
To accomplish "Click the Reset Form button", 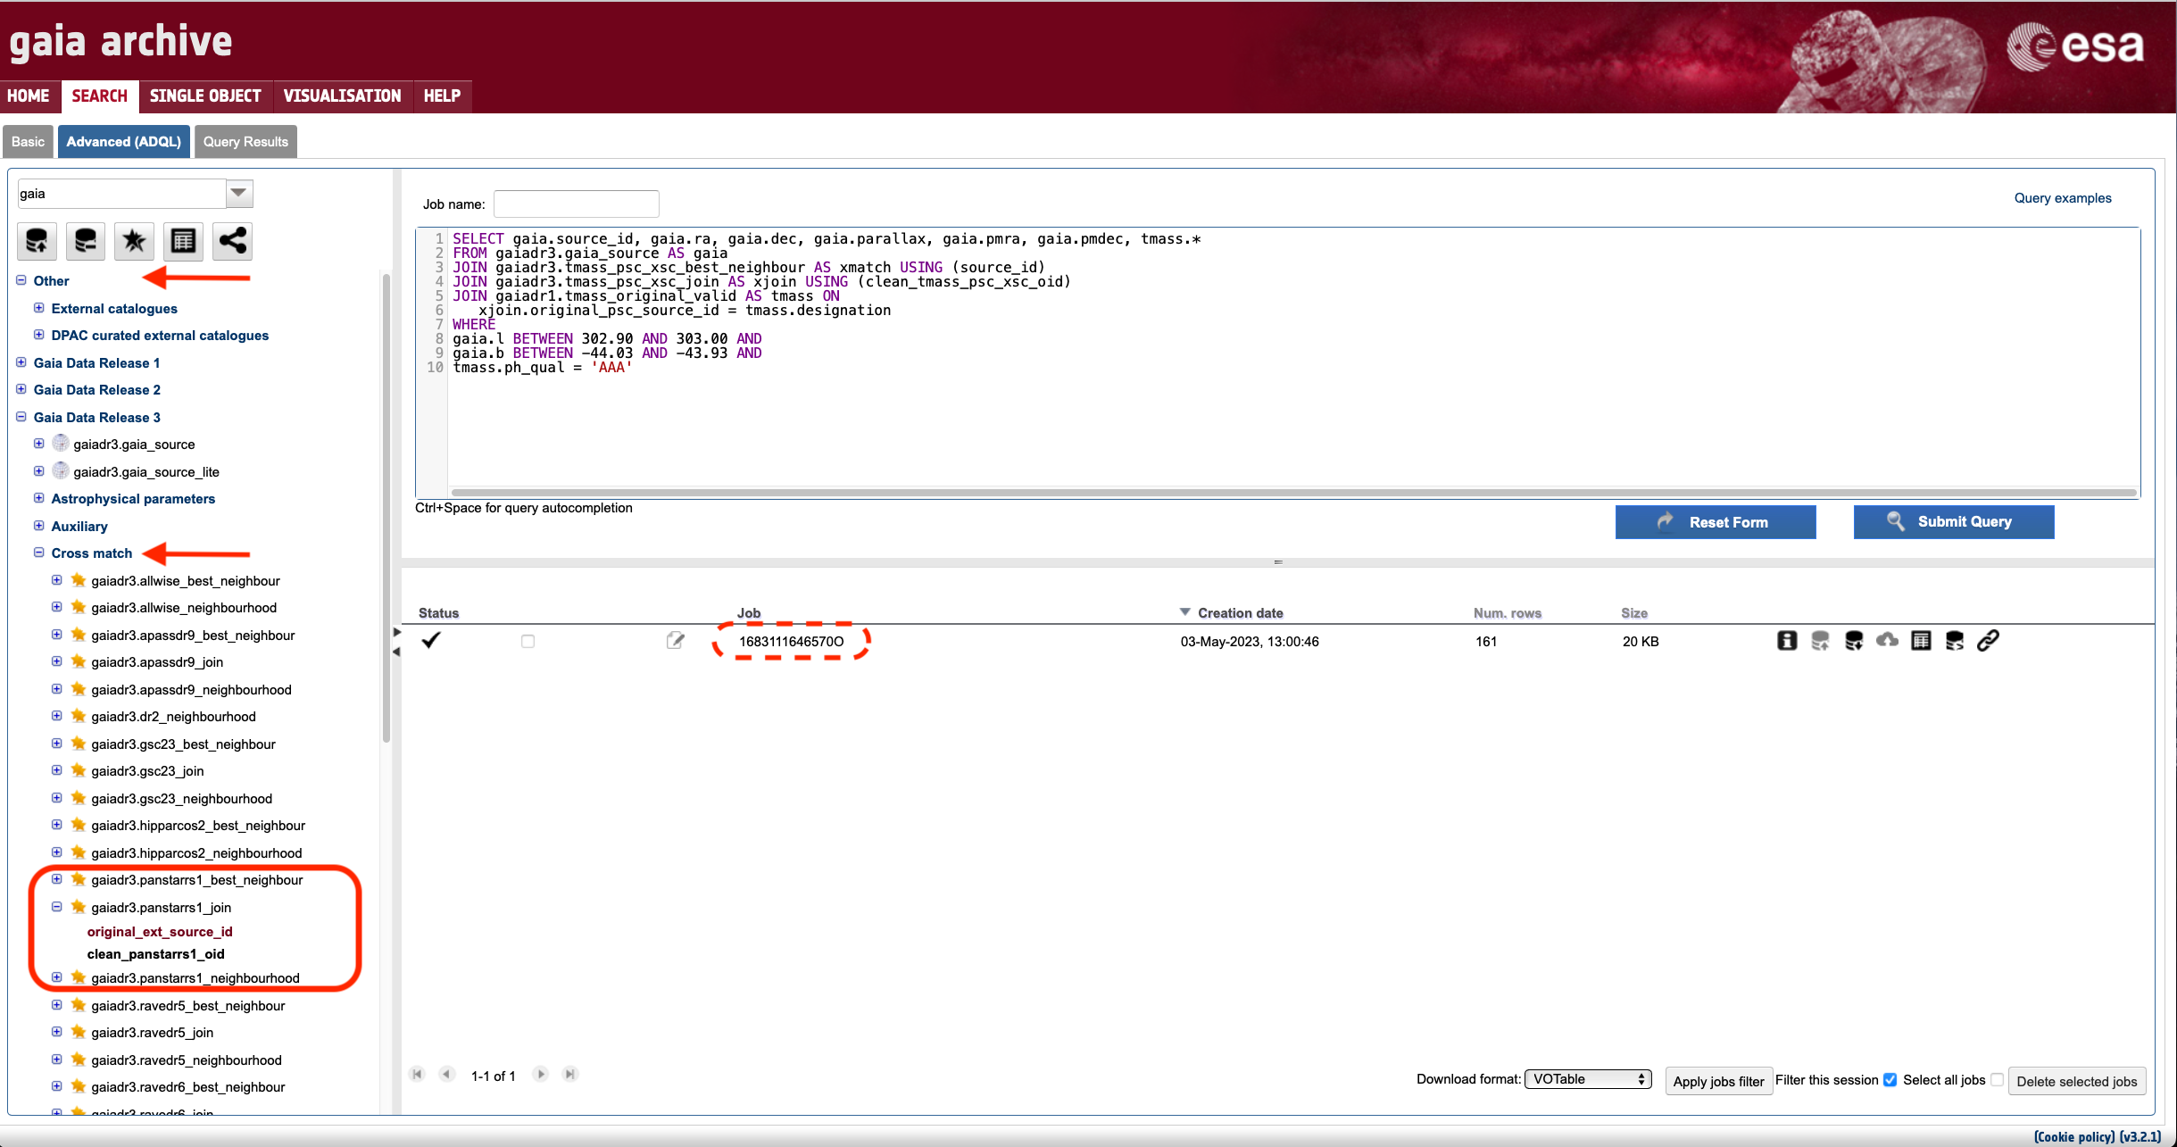I will point(1716,521).
